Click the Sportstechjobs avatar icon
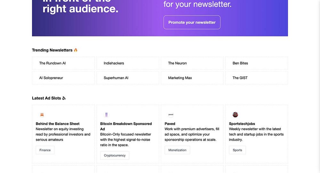This screenshot has width=320, height=173. point(235,115)
